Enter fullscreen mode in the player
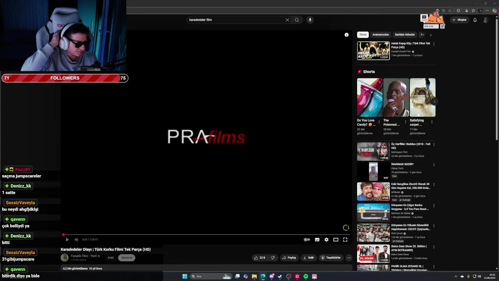The height and width of the screenshot is (281, 499). [345, 240]
